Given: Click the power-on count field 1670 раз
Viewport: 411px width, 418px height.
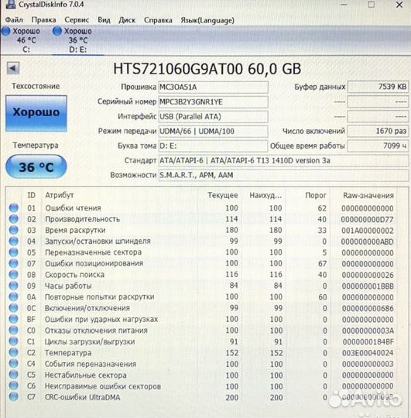Looking at the screenshot, I should [378, 131].
